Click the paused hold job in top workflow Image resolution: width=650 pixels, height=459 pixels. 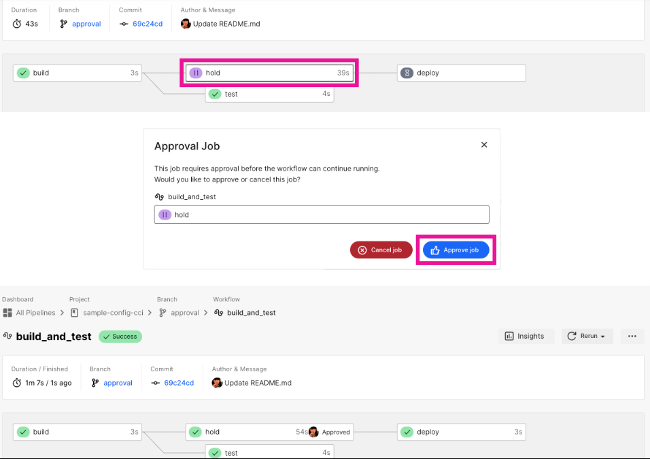point(269,73)
